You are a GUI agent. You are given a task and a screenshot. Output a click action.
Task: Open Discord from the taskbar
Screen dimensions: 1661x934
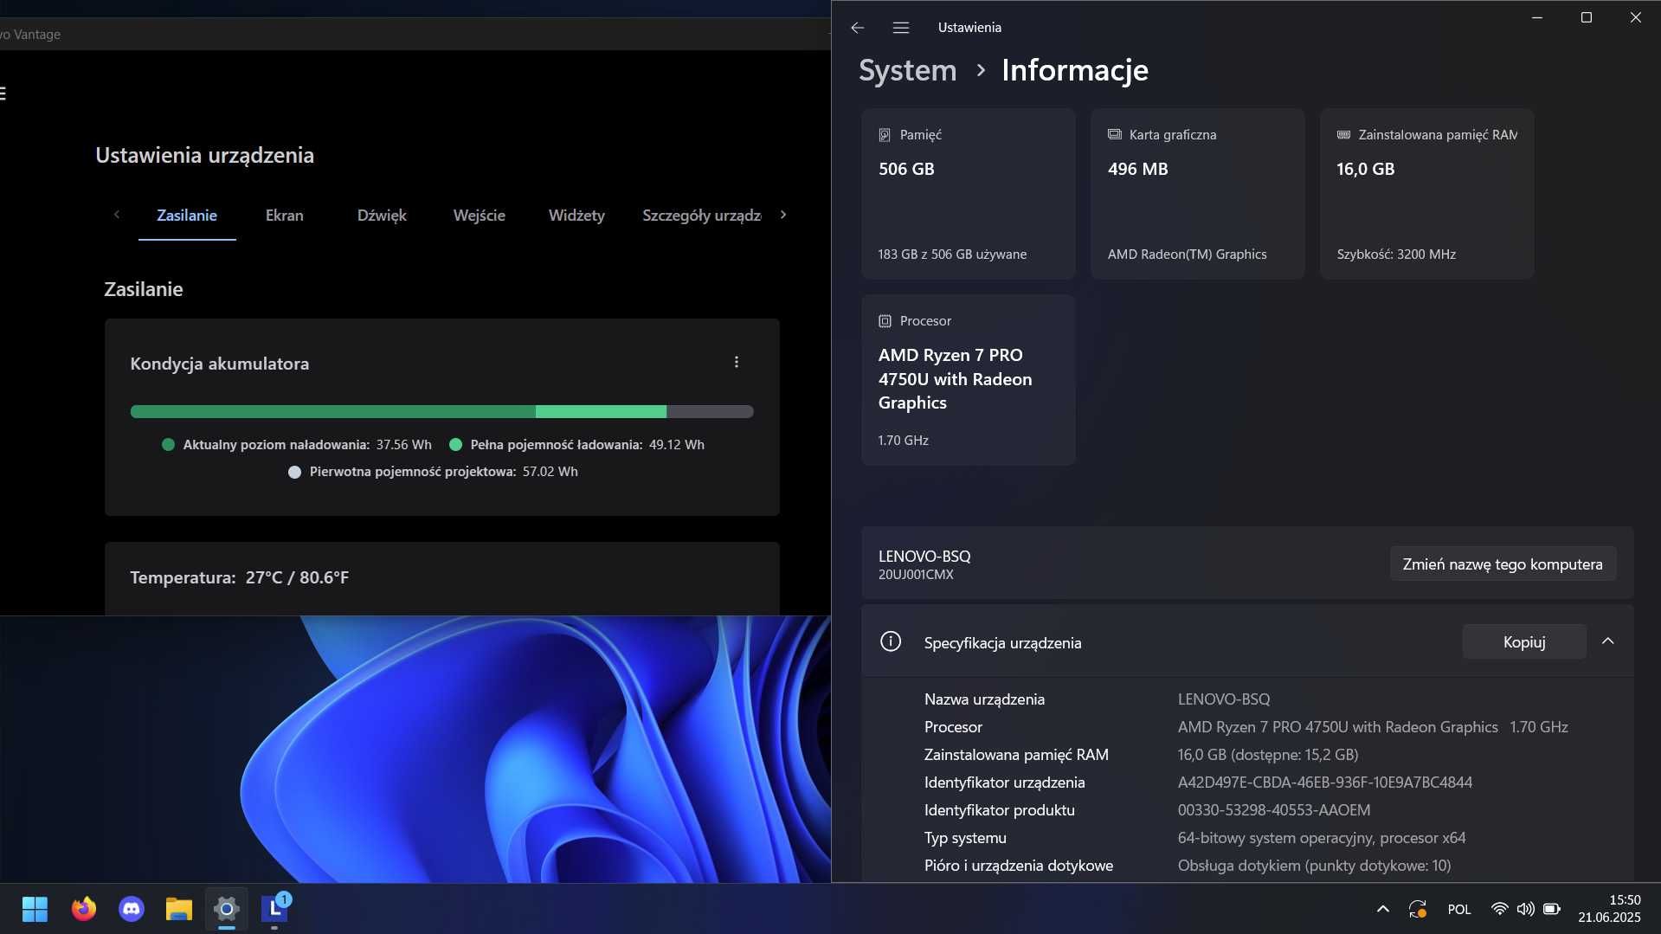(132, 909)
